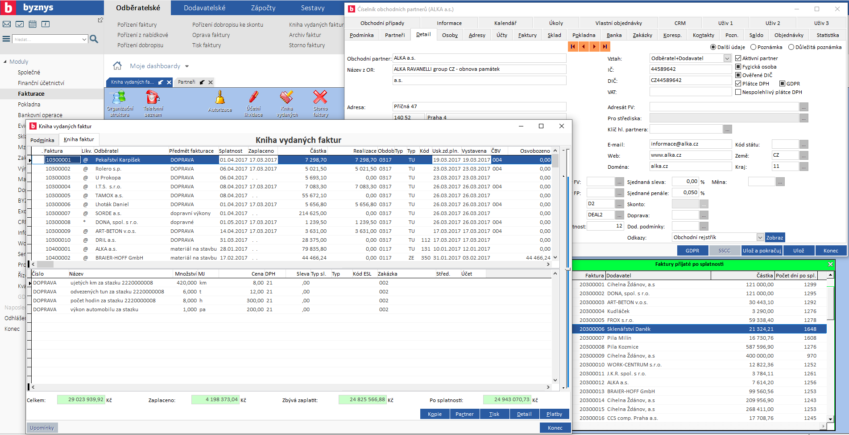The height and width of the screenshot is (435, 849).
Task: Enable the Nespolehlivý plátce DPH checkbox
Action: tap(738, 92)
